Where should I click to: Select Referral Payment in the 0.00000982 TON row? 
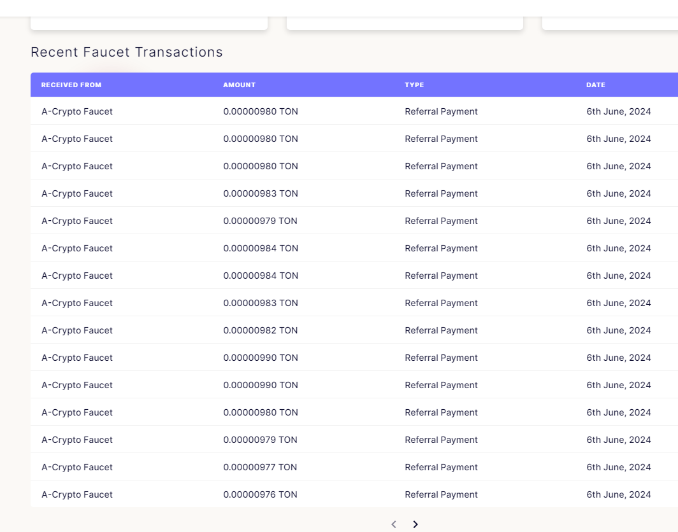(441, 330)
